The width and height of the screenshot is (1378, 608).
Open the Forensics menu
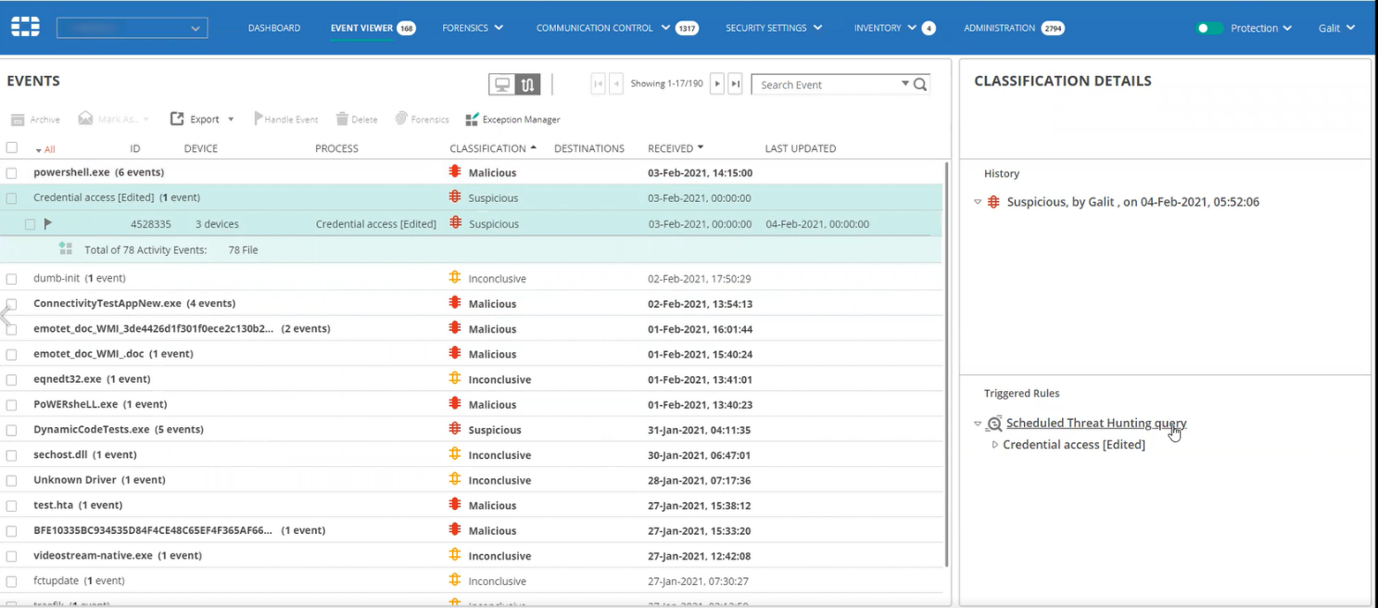point(473,28)
